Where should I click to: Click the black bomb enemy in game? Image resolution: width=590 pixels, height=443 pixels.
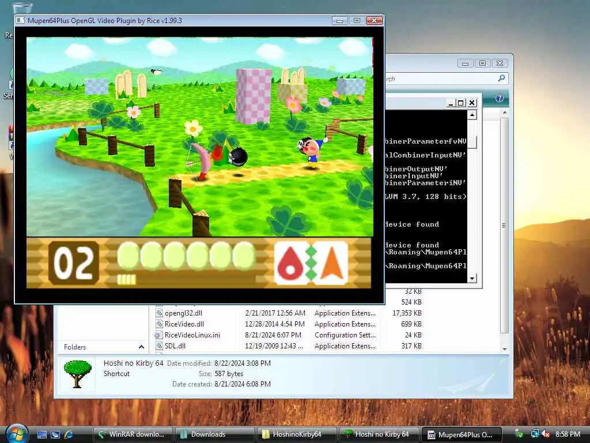238,156
